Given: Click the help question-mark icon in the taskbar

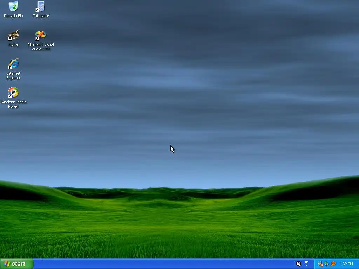Looking at the screenshot, I should point(298,264).
